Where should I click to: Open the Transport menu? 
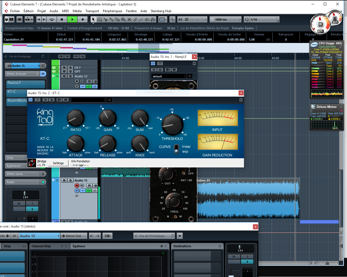tap(92, 11)
